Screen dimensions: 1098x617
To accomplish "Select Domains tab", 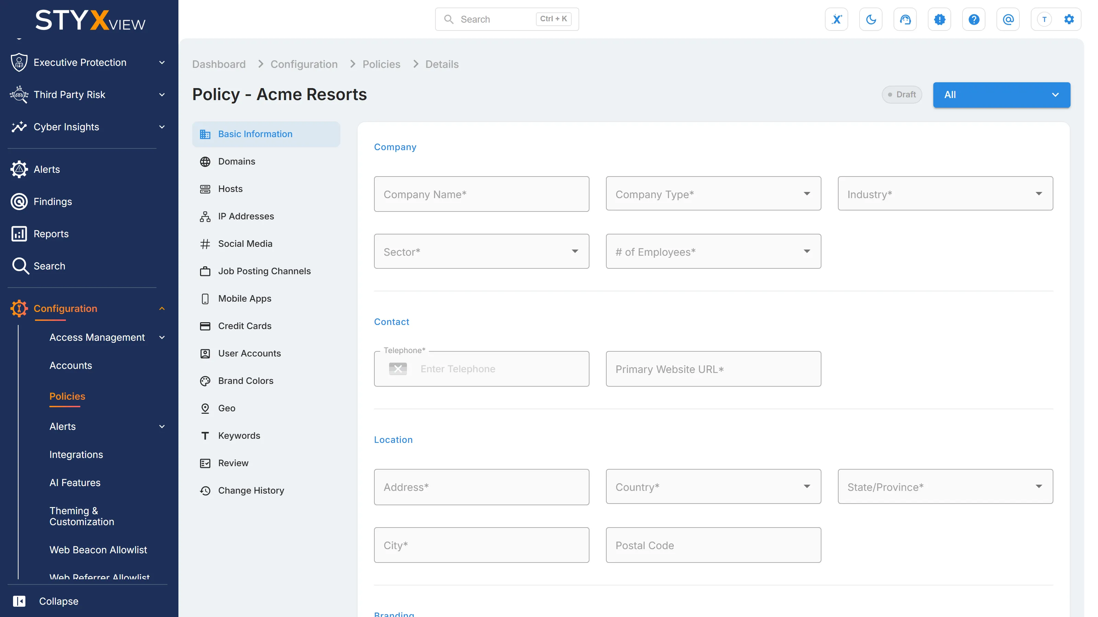I will tap(266, 161).
